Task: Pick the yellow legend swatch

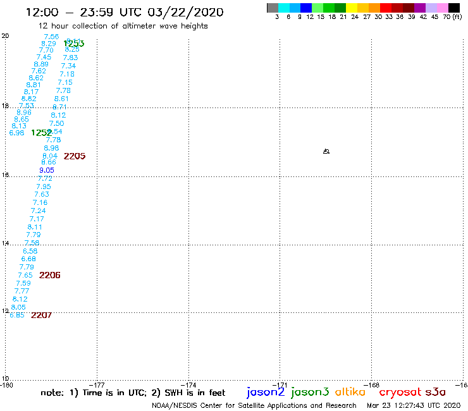Action: tap(352, 8)
